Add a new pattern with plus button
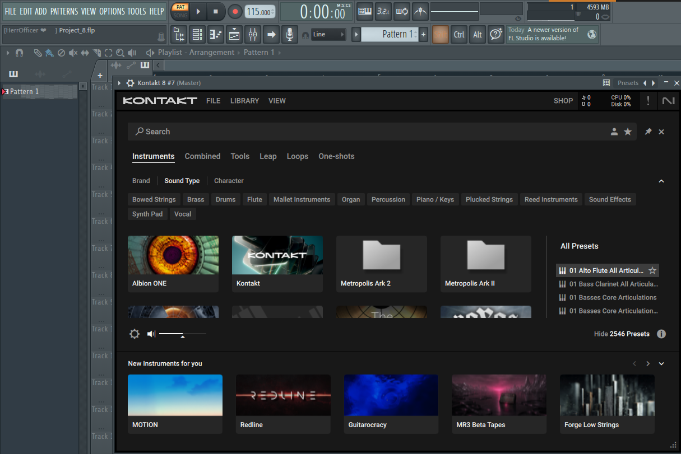This screenshot has width=681, height=454. tap(423, 35)
